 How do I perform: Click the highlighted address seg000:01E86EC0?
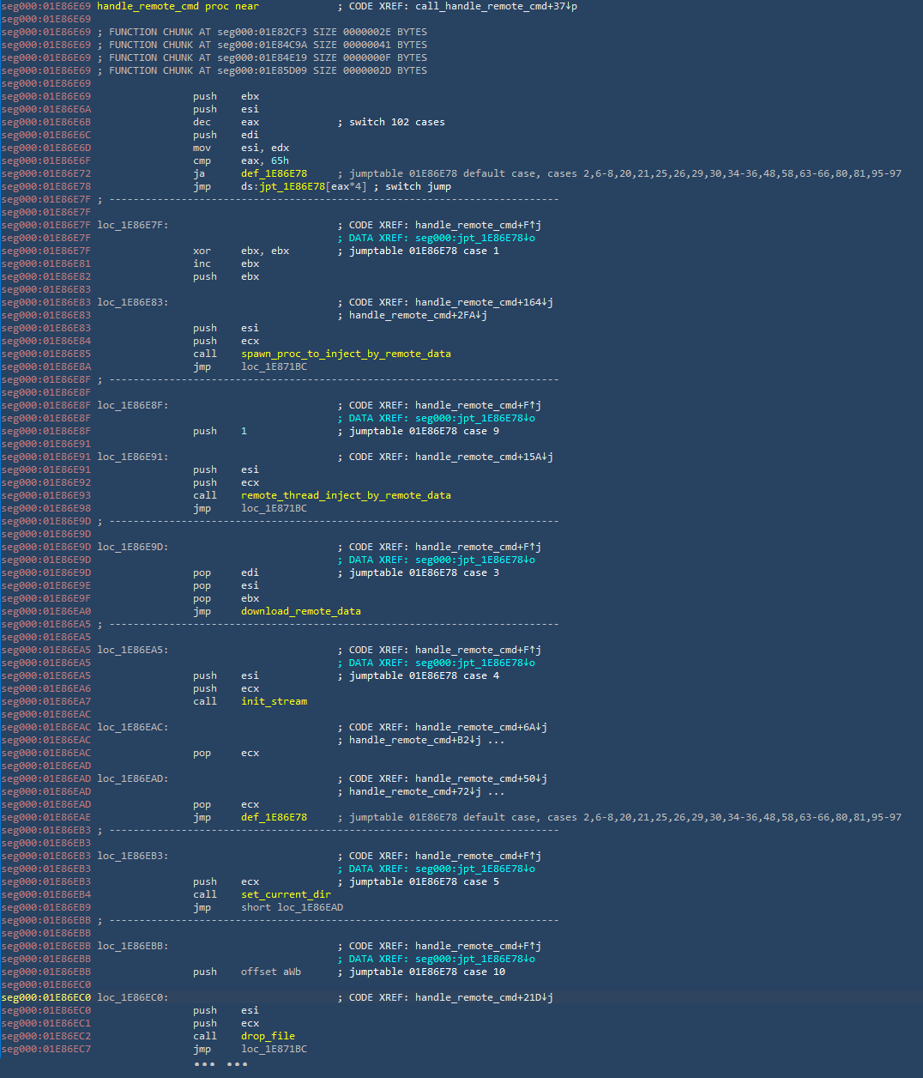pos(45,997)
